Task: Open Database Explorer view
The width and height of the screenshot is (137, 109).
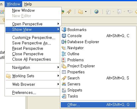Action: pyautogui.click(x=98, y=42)
